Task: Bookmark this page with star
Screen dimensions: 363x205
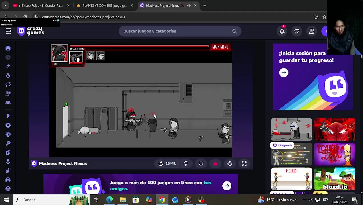Action: (324, 17)
